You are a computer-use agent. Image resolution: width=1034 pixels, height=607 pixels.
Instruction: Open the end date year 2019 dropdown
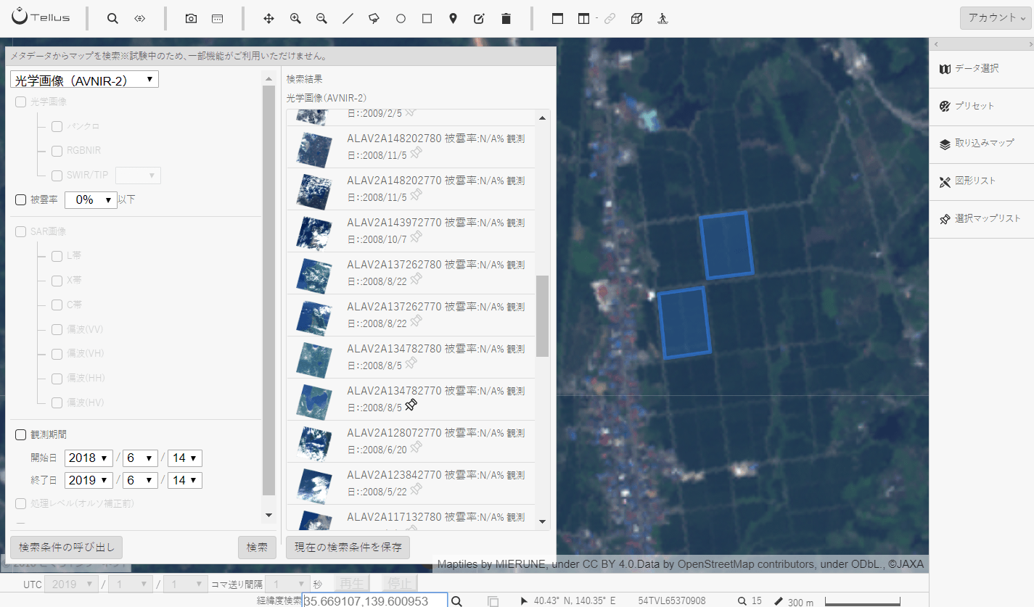(x=89, y=480)
